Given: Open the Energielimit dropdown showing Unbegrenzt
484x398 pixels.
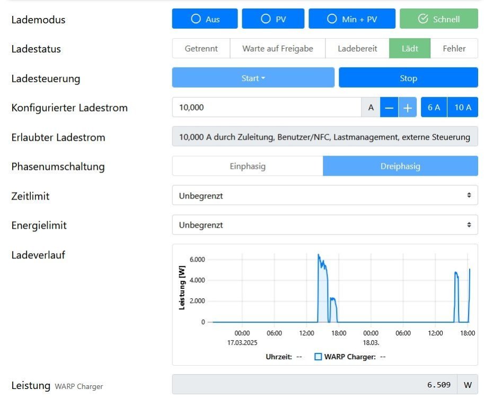Looking at the screenshot, I should pyautogui.click(x=324, y=224).
